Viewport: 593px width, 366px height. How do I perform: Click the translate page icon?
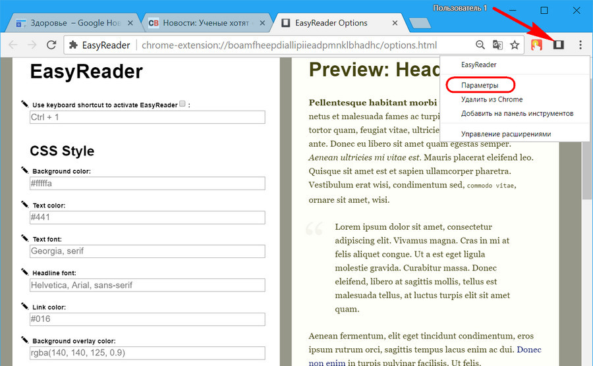497,45
